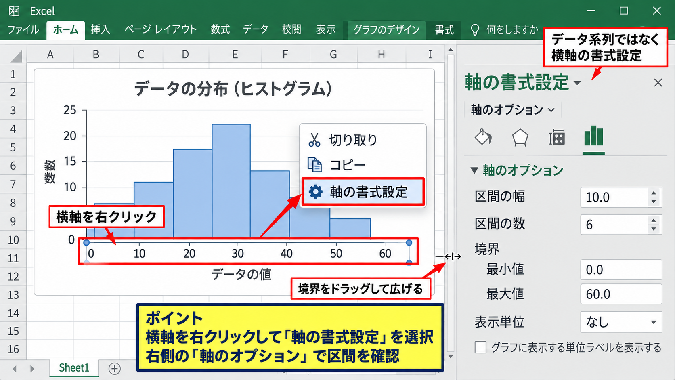
Task: Close the 軸の書式設定 pane
Action: tap(658, 83)
